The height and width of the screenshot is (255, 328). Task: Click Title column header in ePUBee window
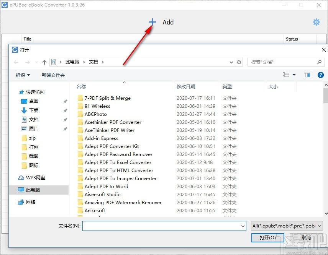click(28, 39)
